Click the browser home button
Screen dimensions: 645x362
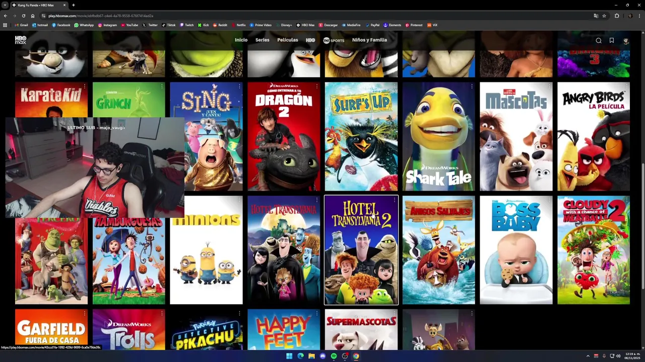[x=33, y=16]
